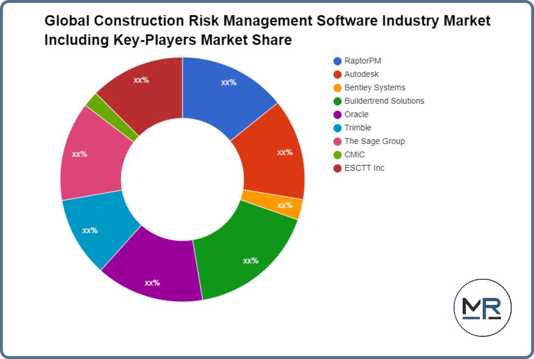
Task: Select the RaptorPM legend label
Action: pos(363,61)
